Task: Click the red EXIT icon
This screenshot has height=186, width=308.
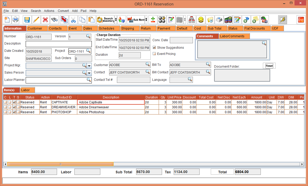Action: [301, 20]
